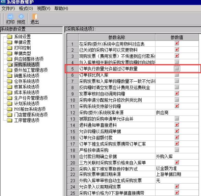
Task: Open the 文件(F) menu
Action: coord(8,9)
